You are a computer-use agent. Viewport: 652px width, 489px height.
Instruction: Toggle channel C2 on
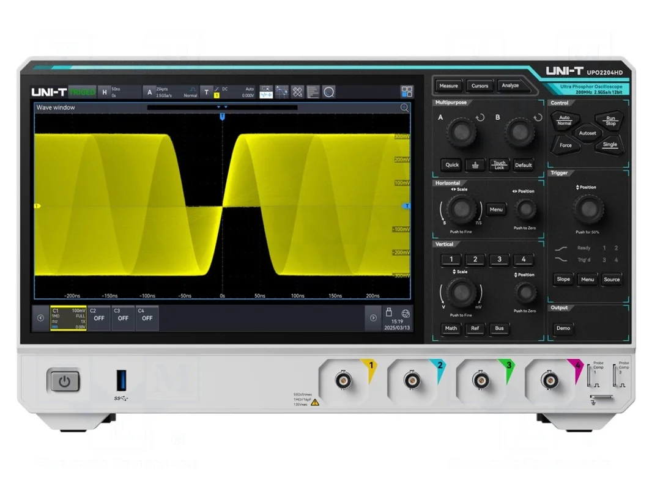click(99, 318)
